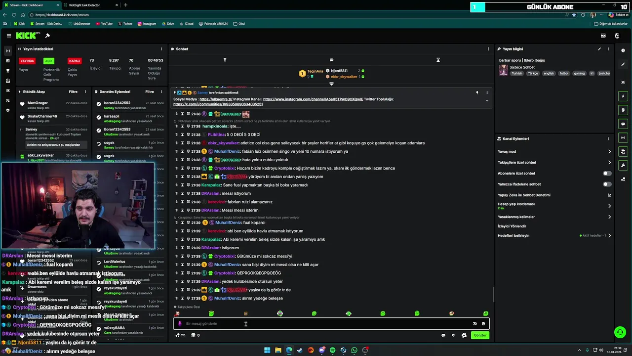The image size is (632, 356).
Task: Click the Sadece Sohbet category thumbnail
Action: coord(503,70)
